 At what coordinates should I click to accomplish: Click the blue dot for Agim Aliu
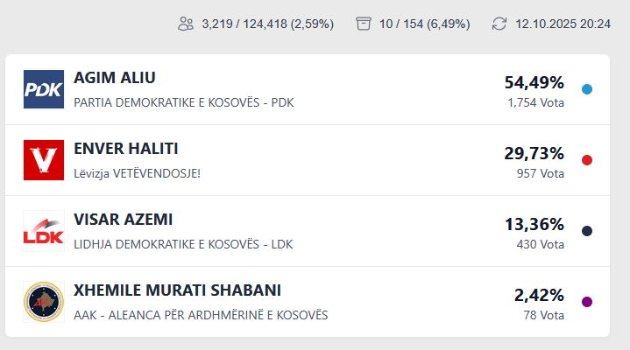pos(587,89)
